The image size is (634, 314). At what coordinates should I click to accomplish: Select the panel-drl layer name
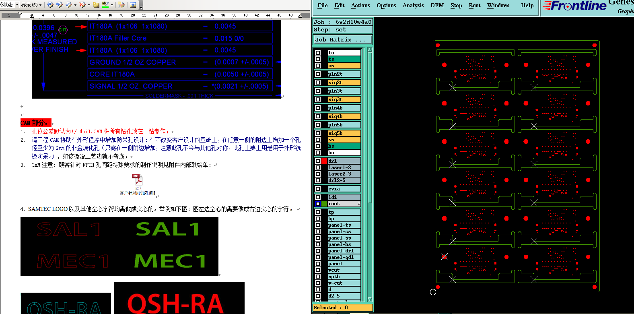[x=344, y=251]
